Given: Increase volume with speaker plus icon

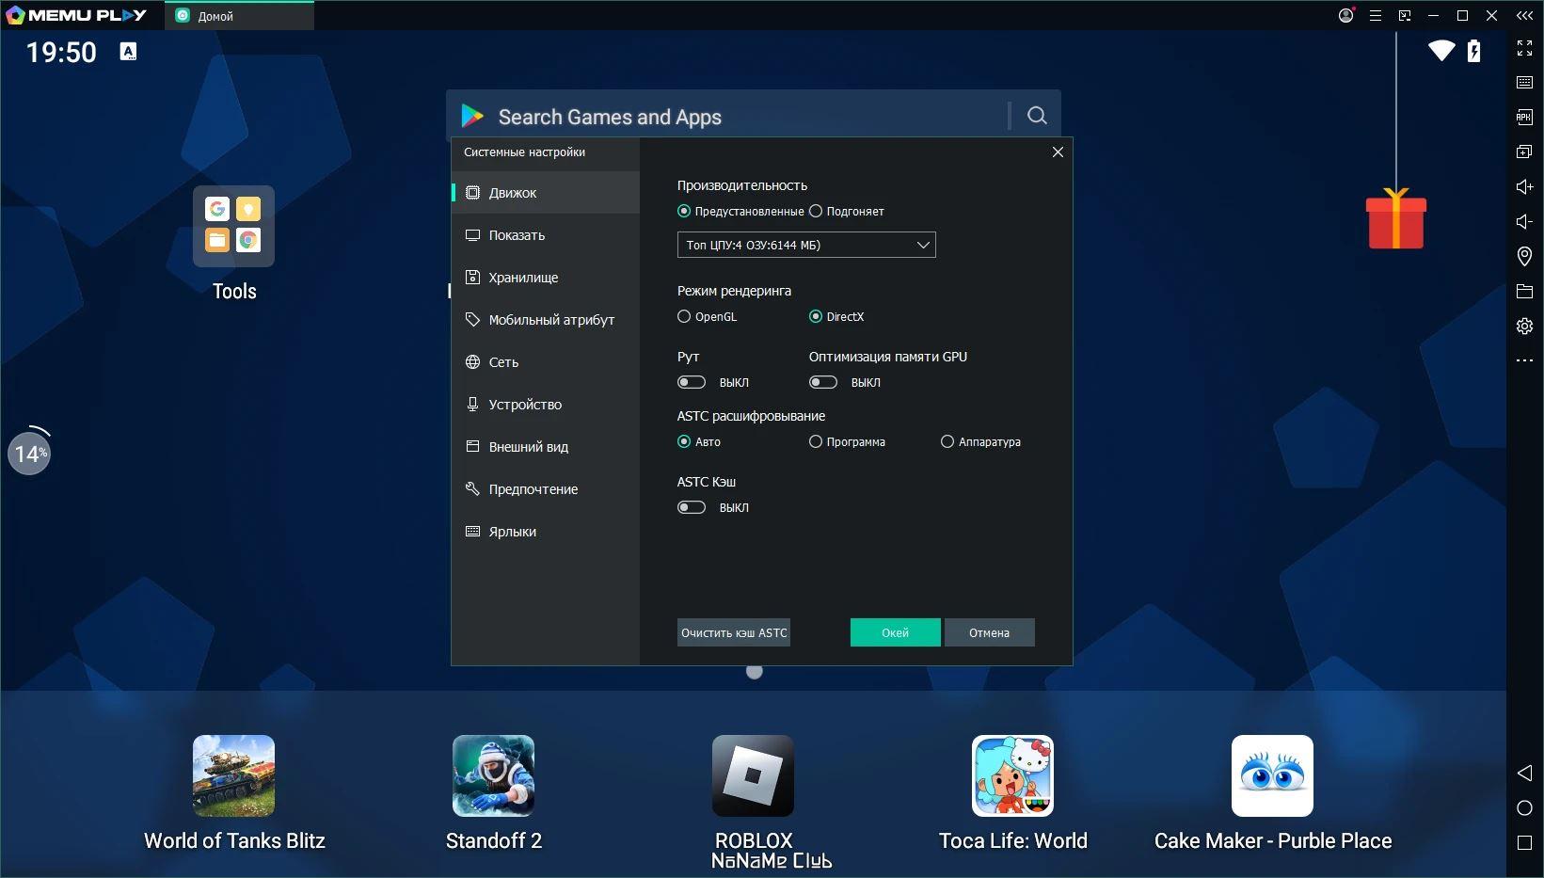Looking at the screenshot, I should pyautogui.click(x=1524, y=186).
